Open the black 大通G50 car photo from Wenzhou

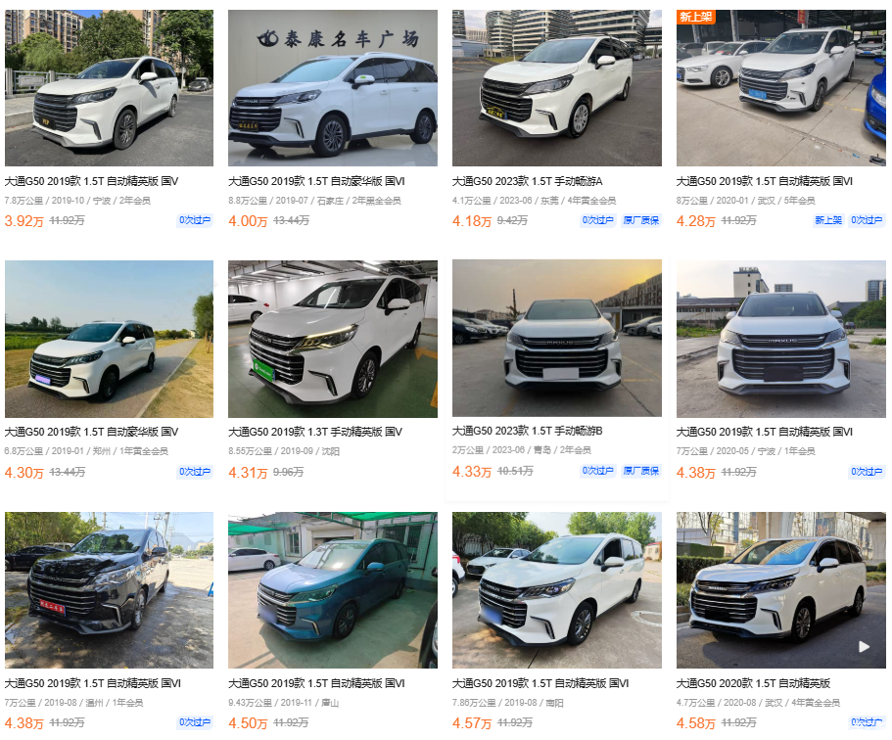(x=110, y=590)
